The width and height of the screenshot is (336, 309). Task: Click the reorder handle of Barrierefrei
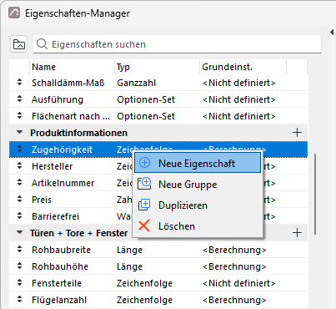pos(19,215)
